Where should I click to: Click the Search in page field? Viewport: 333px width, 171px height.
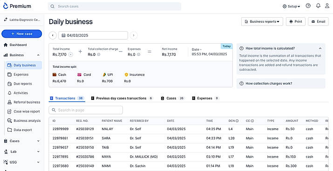pos(86,110)
